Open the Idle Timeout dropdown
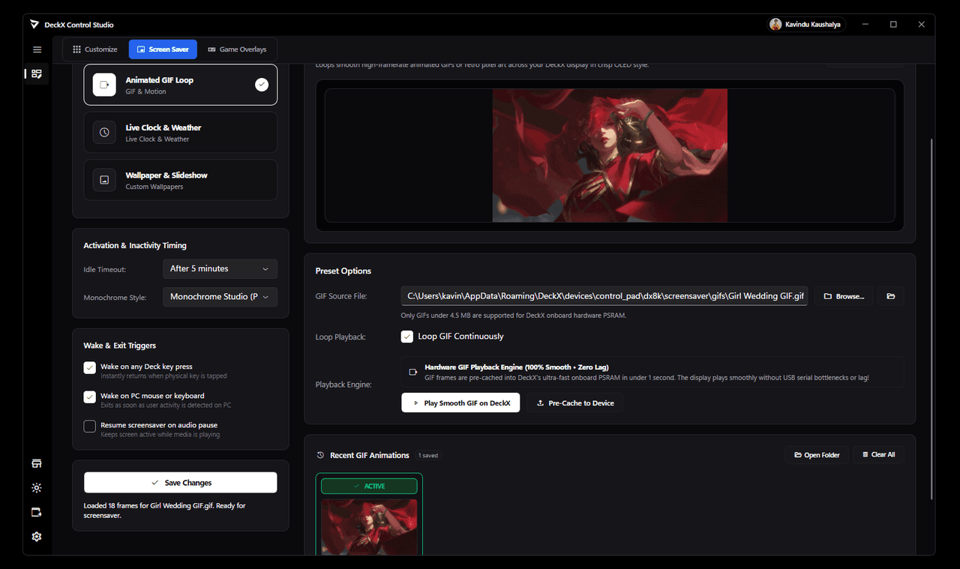Screen dimensions: 960x569 click(x=220, y=268)
